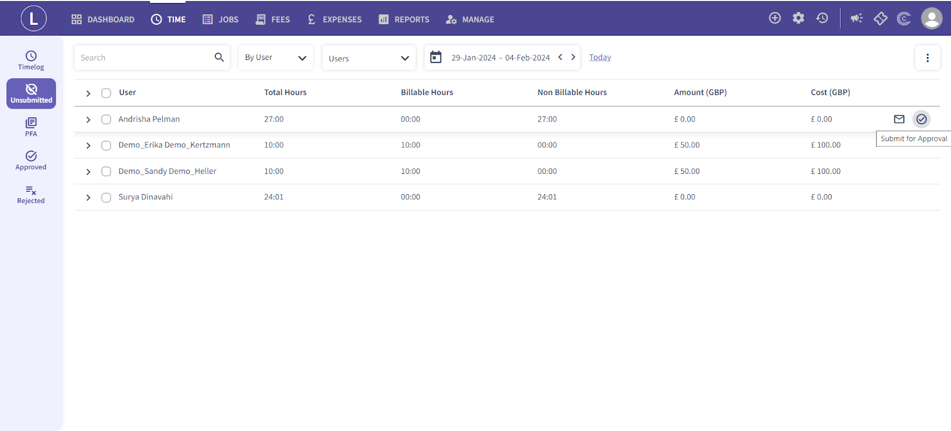The image size is (951, 431).
Task: Tick the Andrisha Pelman checkbox
Action: [x=106, y=119]
